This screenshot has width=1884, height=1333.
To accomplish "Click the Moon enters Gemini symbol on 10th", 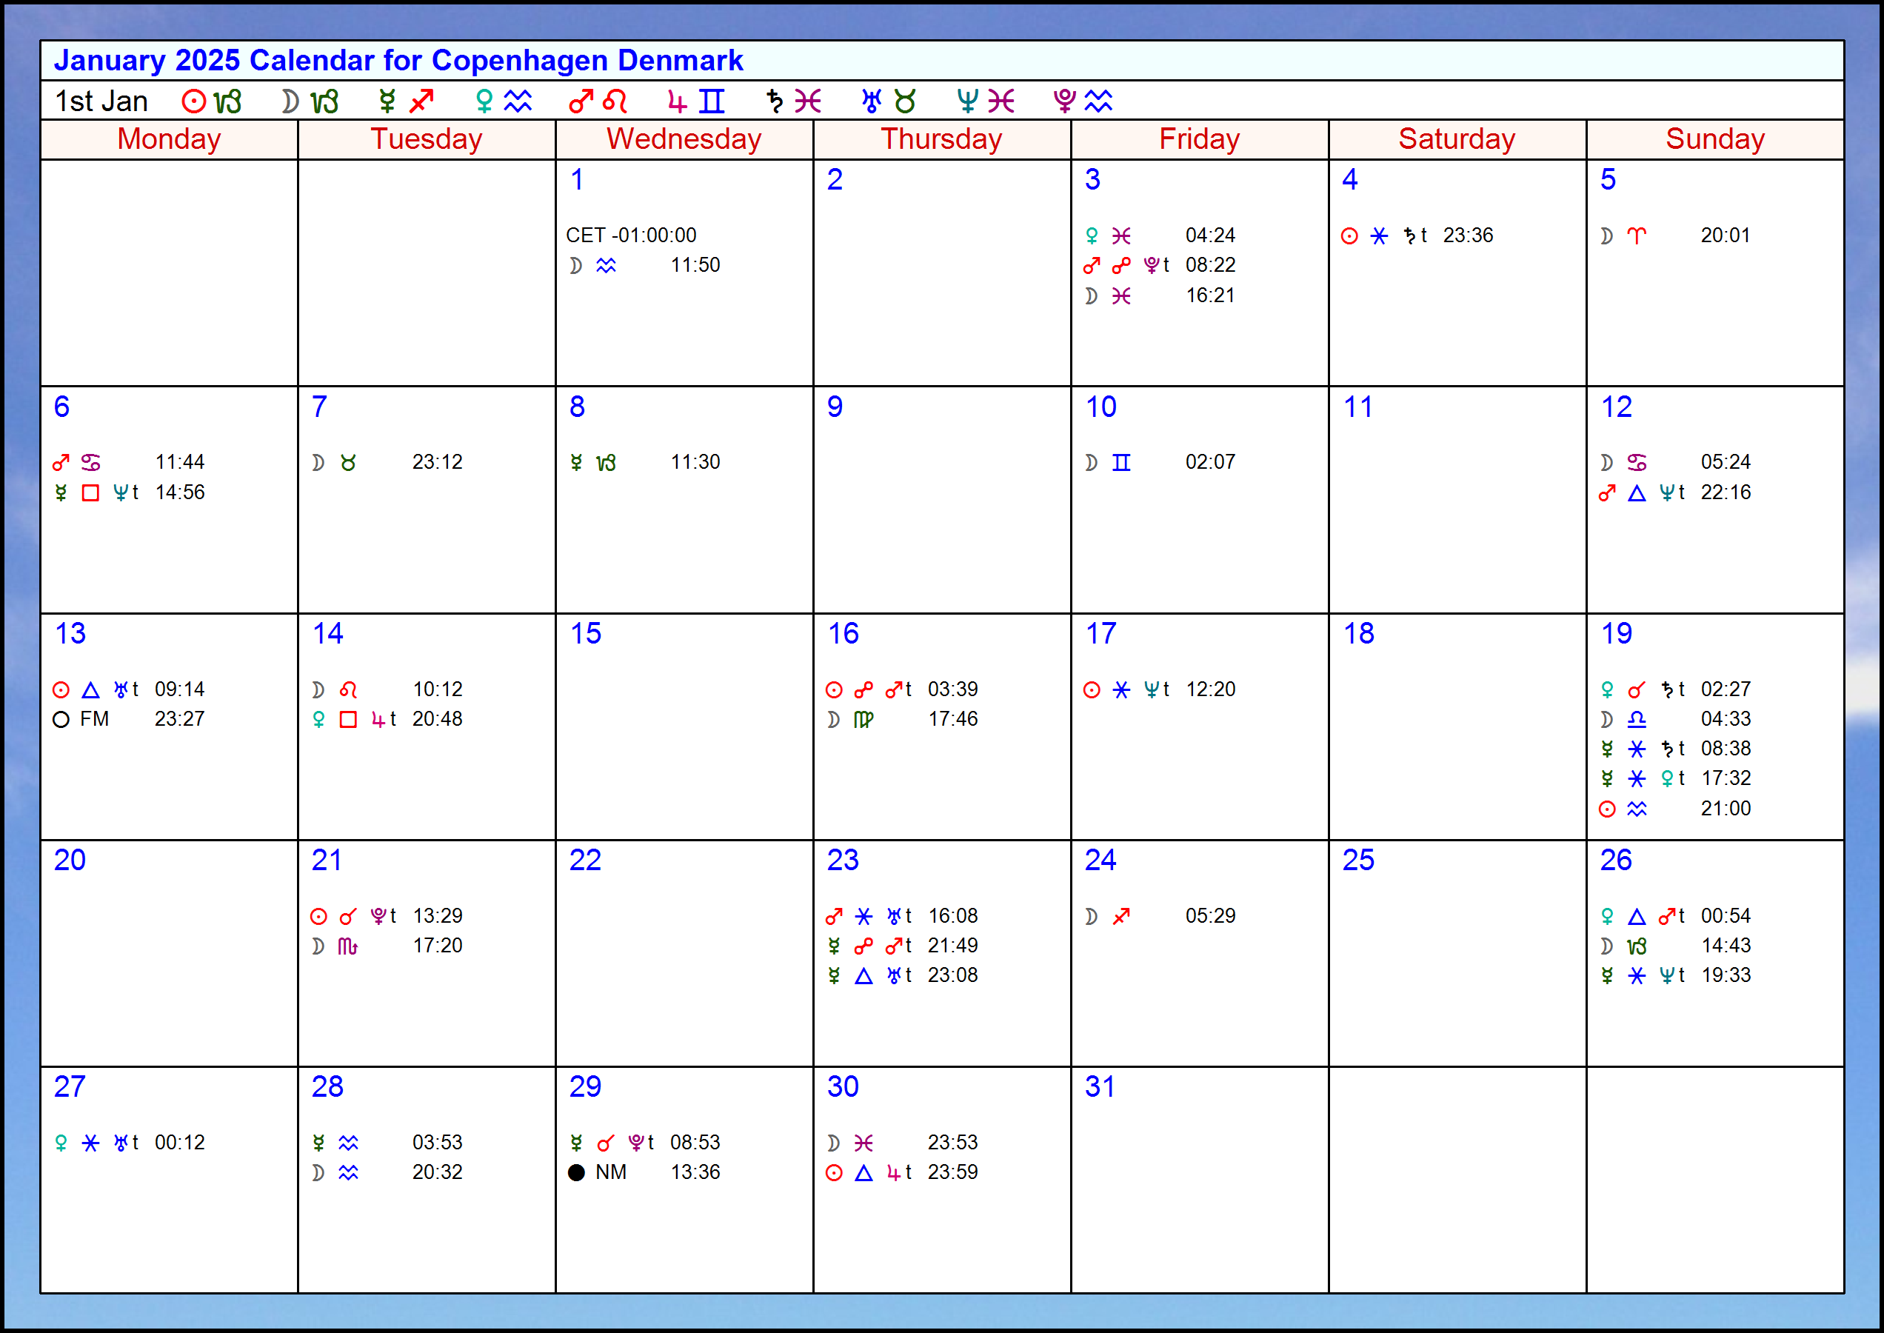I will click(x=1107, y=463).
